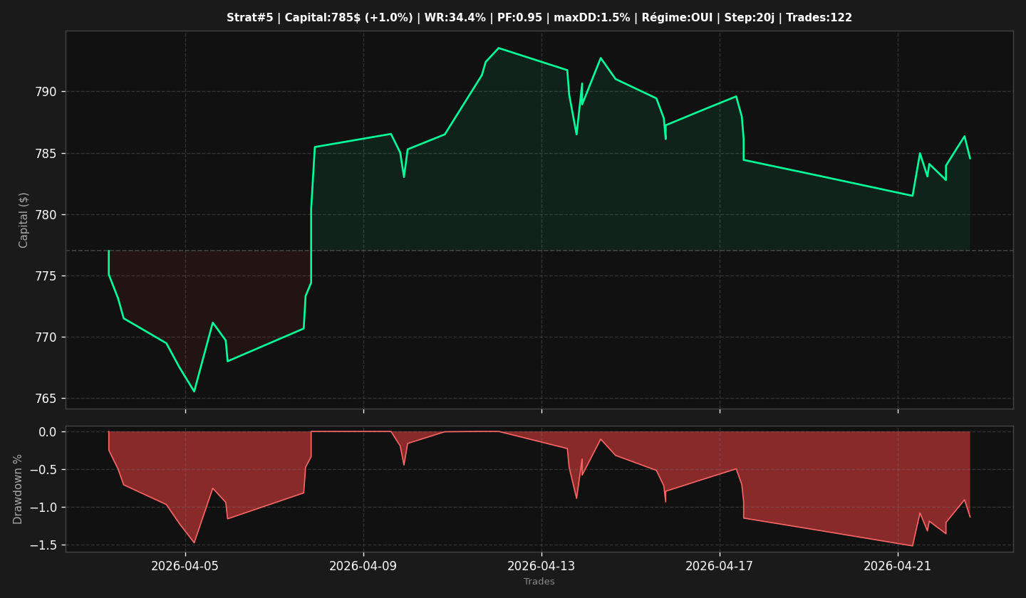Click the "Trades" x-axis label

coord(539,582)
